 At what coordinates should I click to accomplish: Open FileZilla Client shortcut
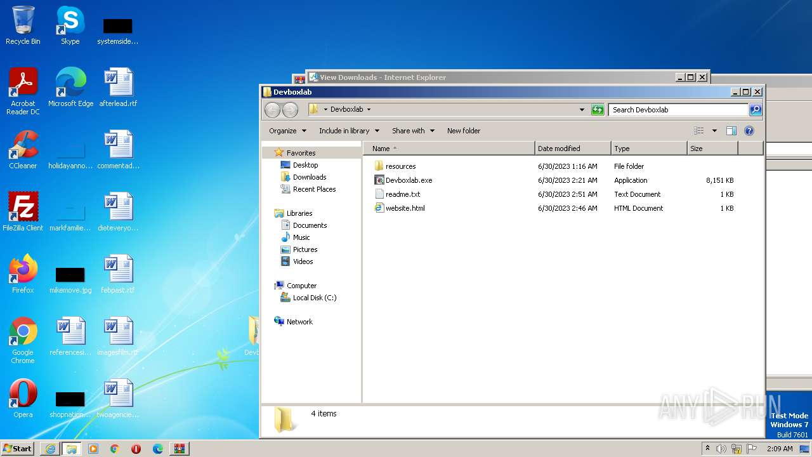pos(23,212)
